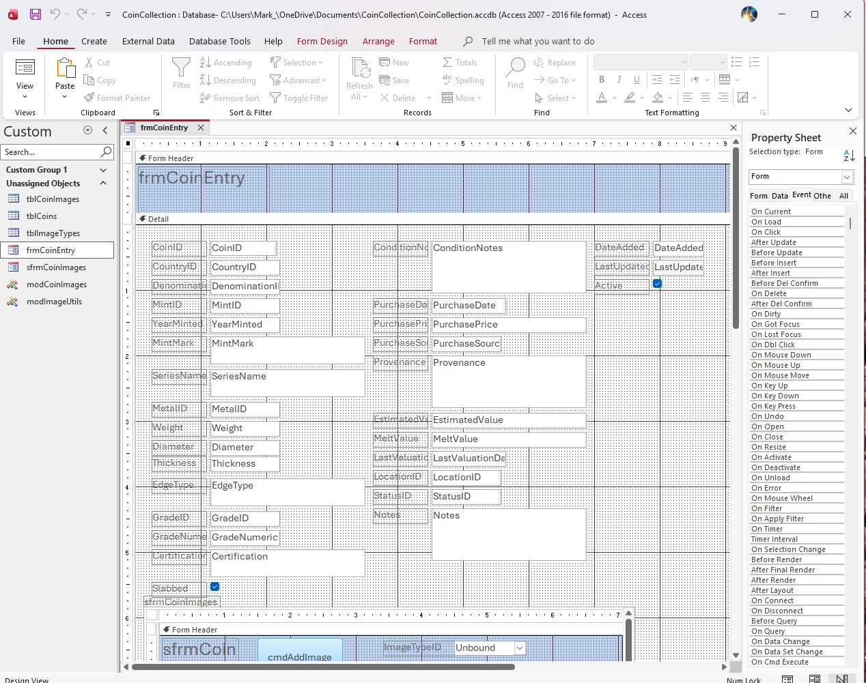Select sfrmCoinImages in the navigation pane
866x683 pixels.
point(56,267)
